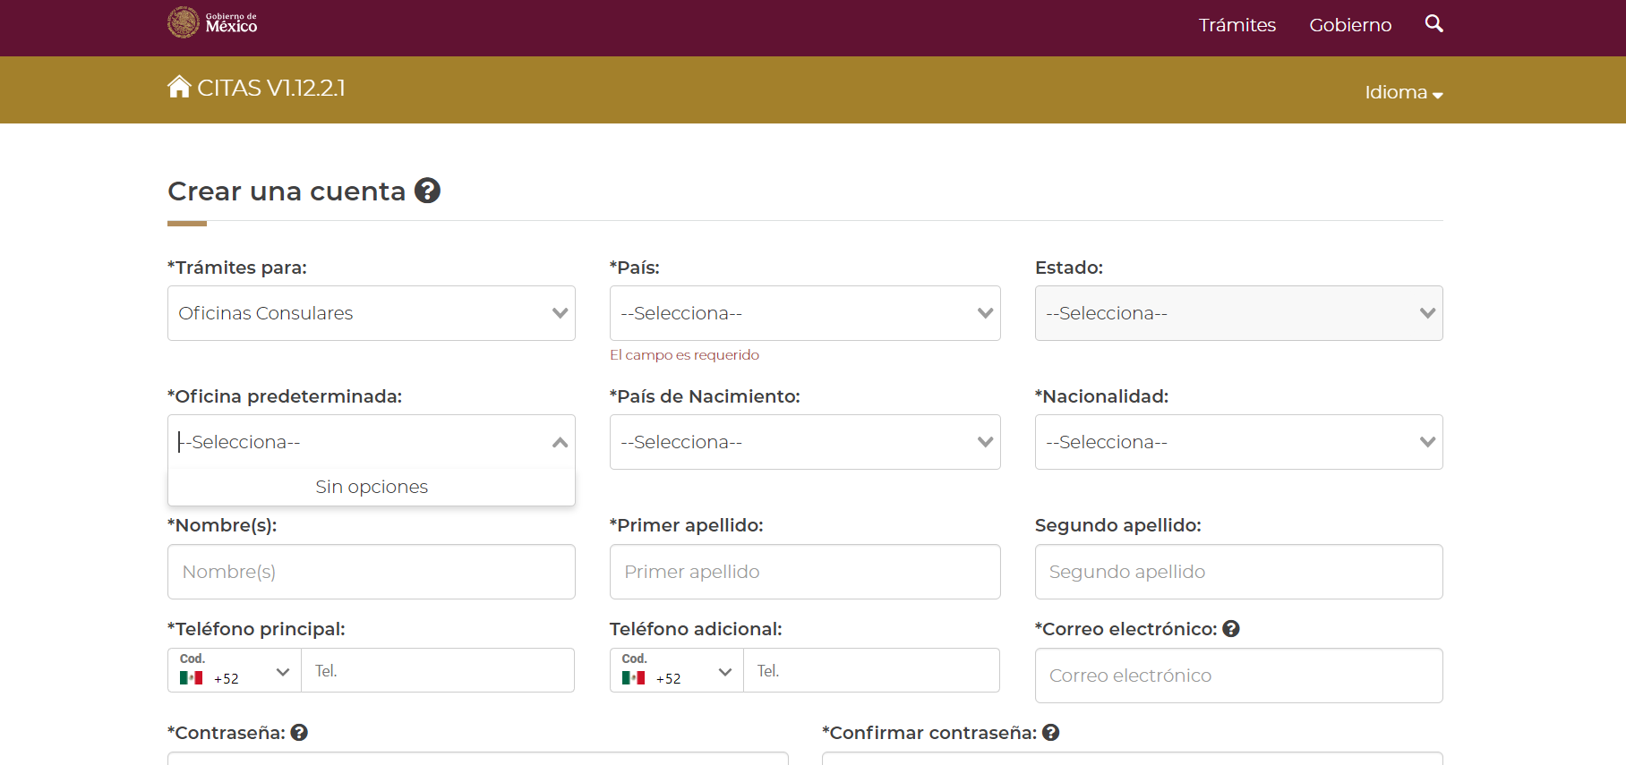Open the Trámites menu item

coord(1237,25)
